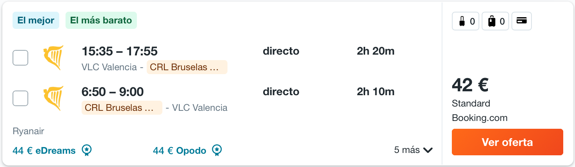The width and height of the screenshot is (575, 167).
Task: Click the credit card payment icon
Action: coord(522,21)
